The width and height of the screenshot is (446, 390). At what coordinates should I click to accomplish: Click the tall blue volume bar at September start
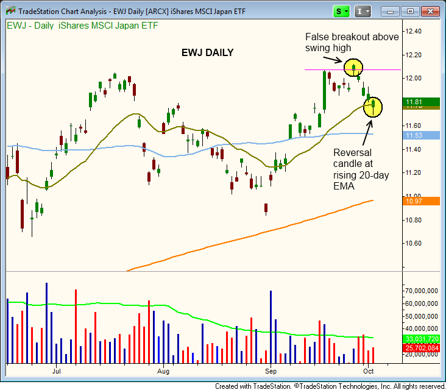[x=271, y=327]
